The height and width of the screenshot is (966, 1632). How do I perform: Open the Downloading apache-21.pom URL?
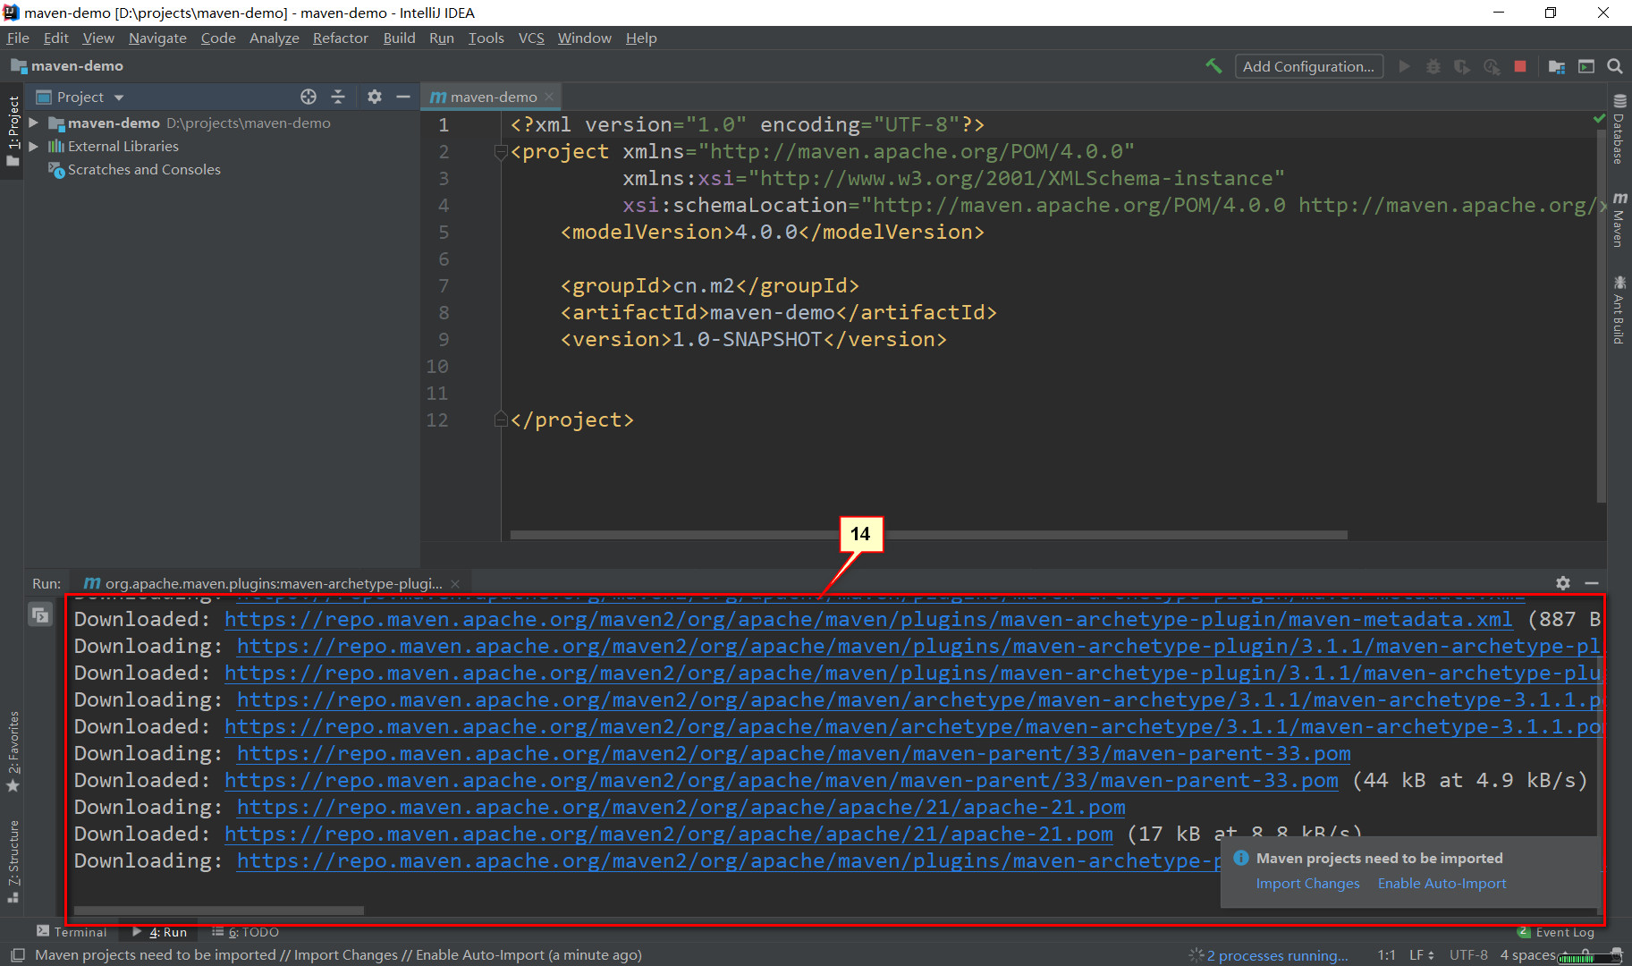(x=681, y=807)
